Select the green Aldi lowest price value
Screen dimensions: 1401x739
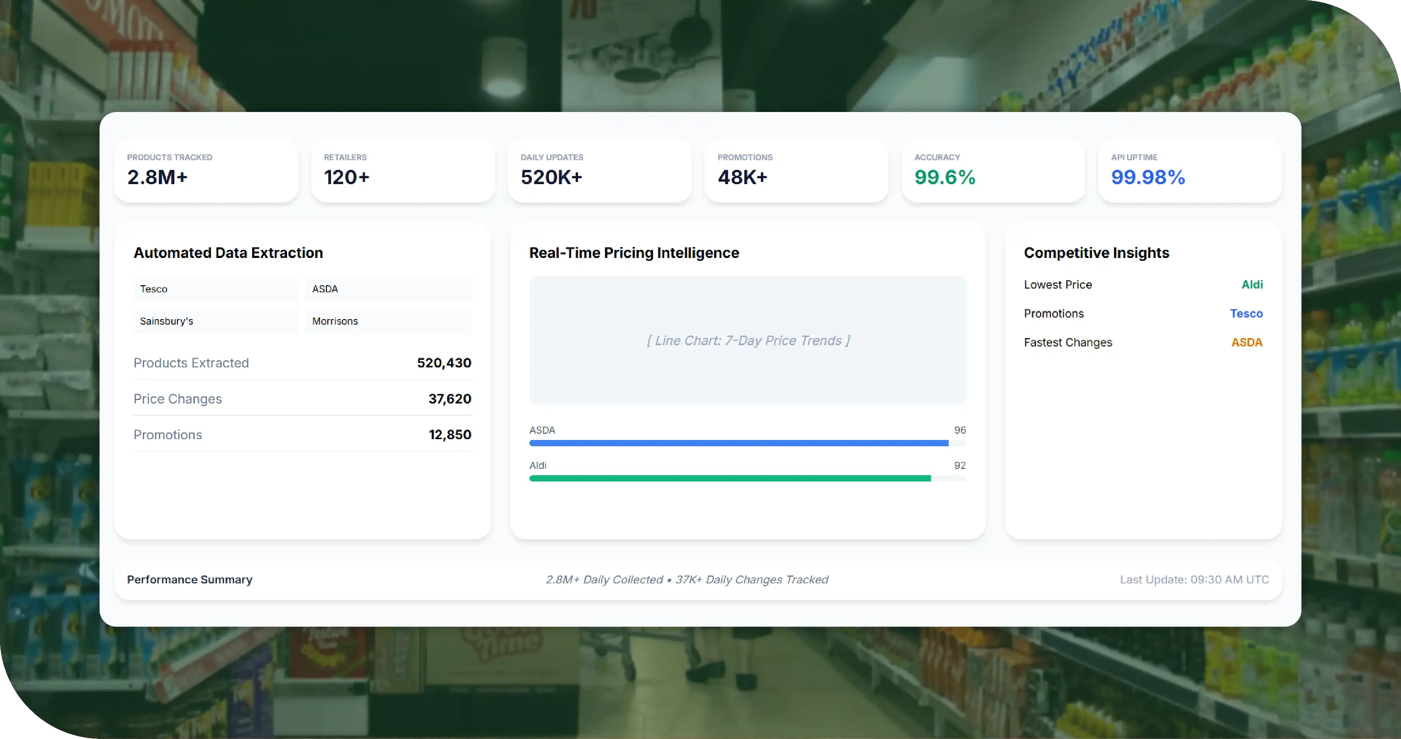point(1252,284)
